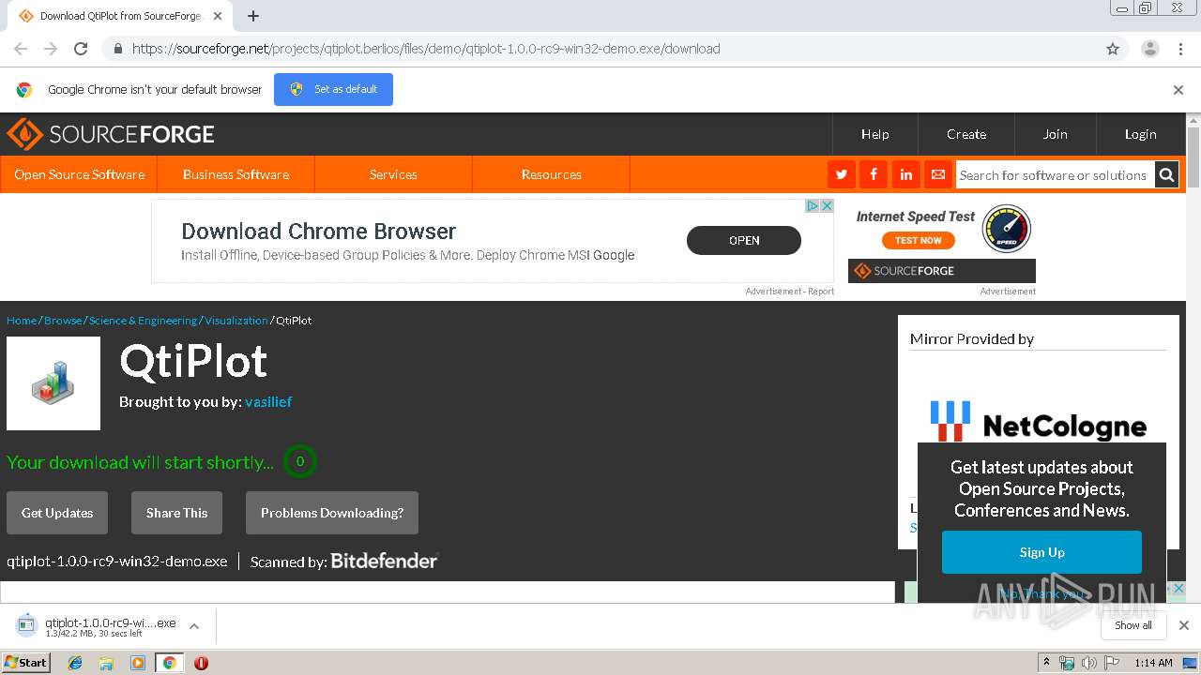Click Visualization breadcrumb link
1201x675 pixels.
[x=236, y=321]
